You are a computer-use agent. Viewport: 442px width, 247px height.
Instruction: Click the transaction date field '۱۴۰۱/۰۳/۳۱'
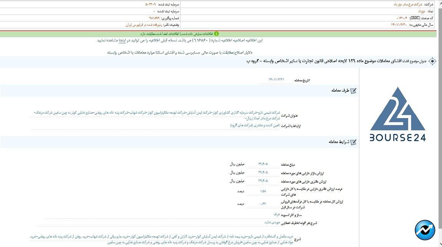(276, 80)
